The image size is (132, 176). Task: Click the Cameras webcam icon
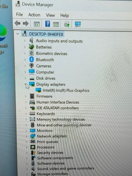pos(31,66)
